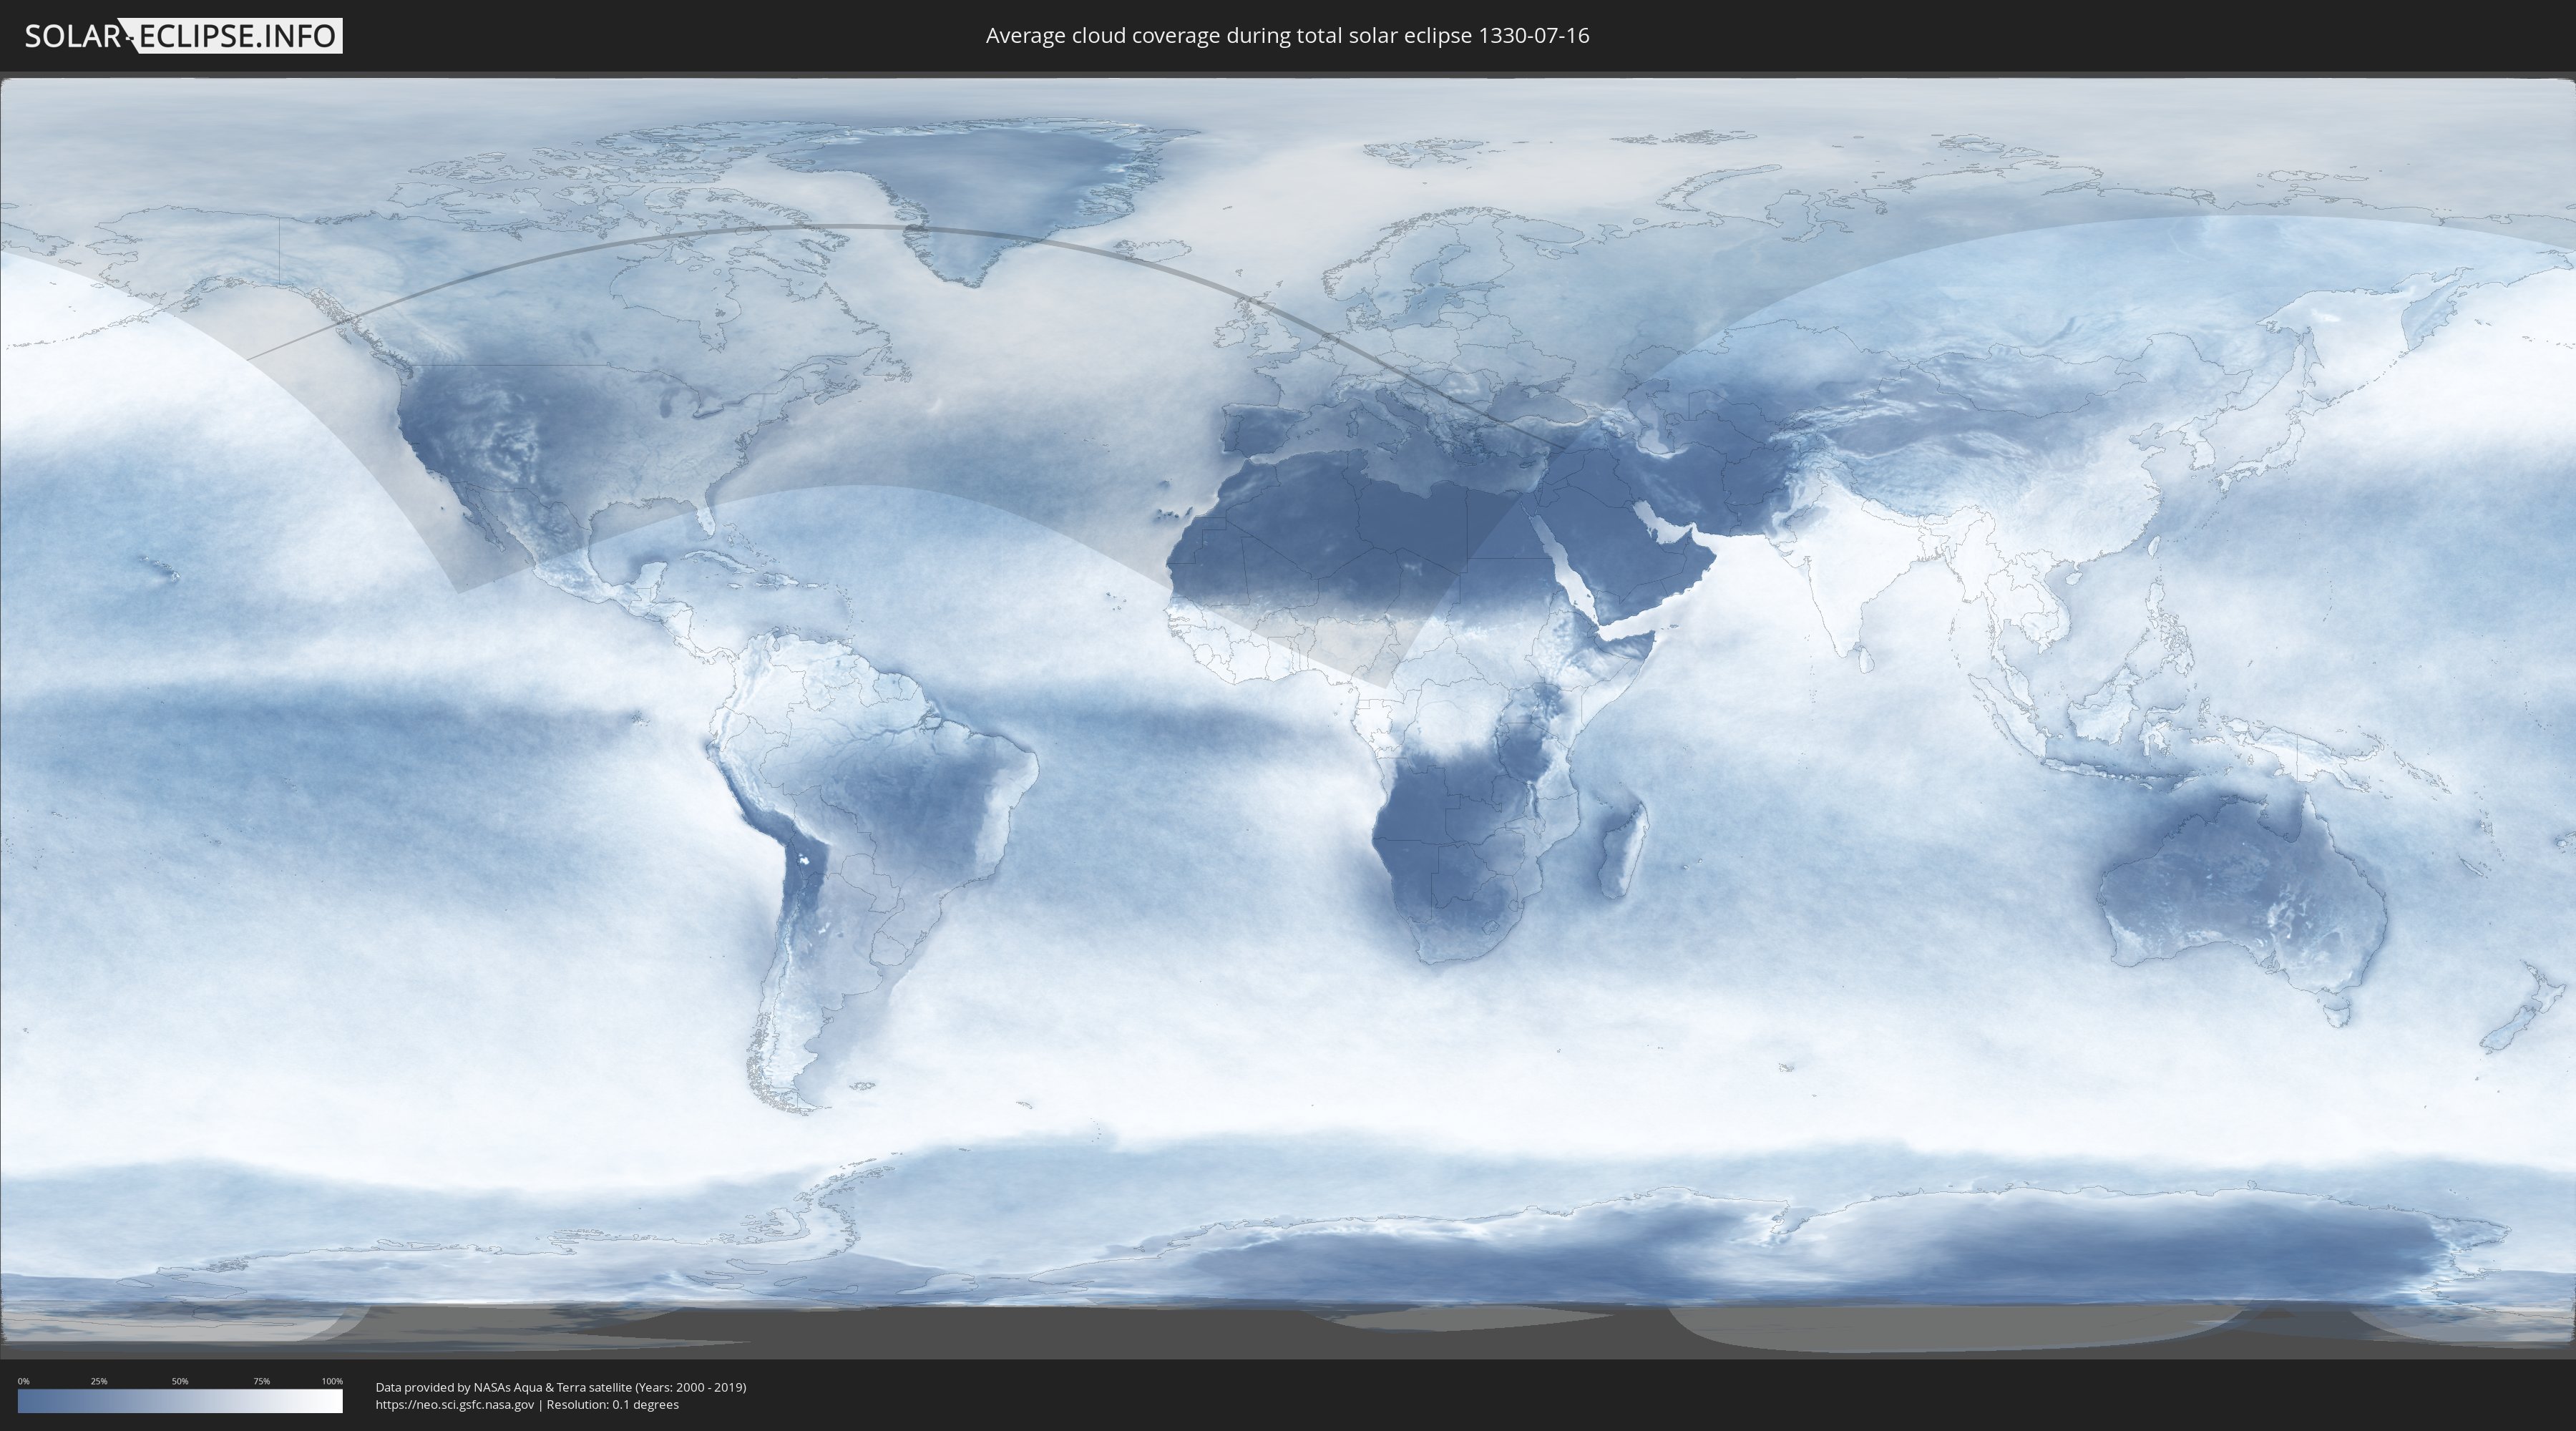
Task: Click the 50% legend label
Action: coord(180,1381)
